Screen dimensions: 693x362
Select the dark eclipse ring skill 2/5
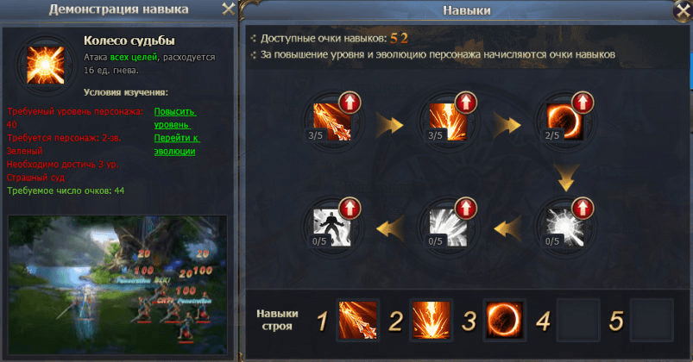coord(565,122)
